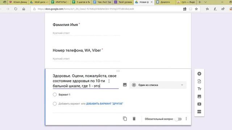
Task: Click the browser address bar URL
Action: click(x=86, y=9)
